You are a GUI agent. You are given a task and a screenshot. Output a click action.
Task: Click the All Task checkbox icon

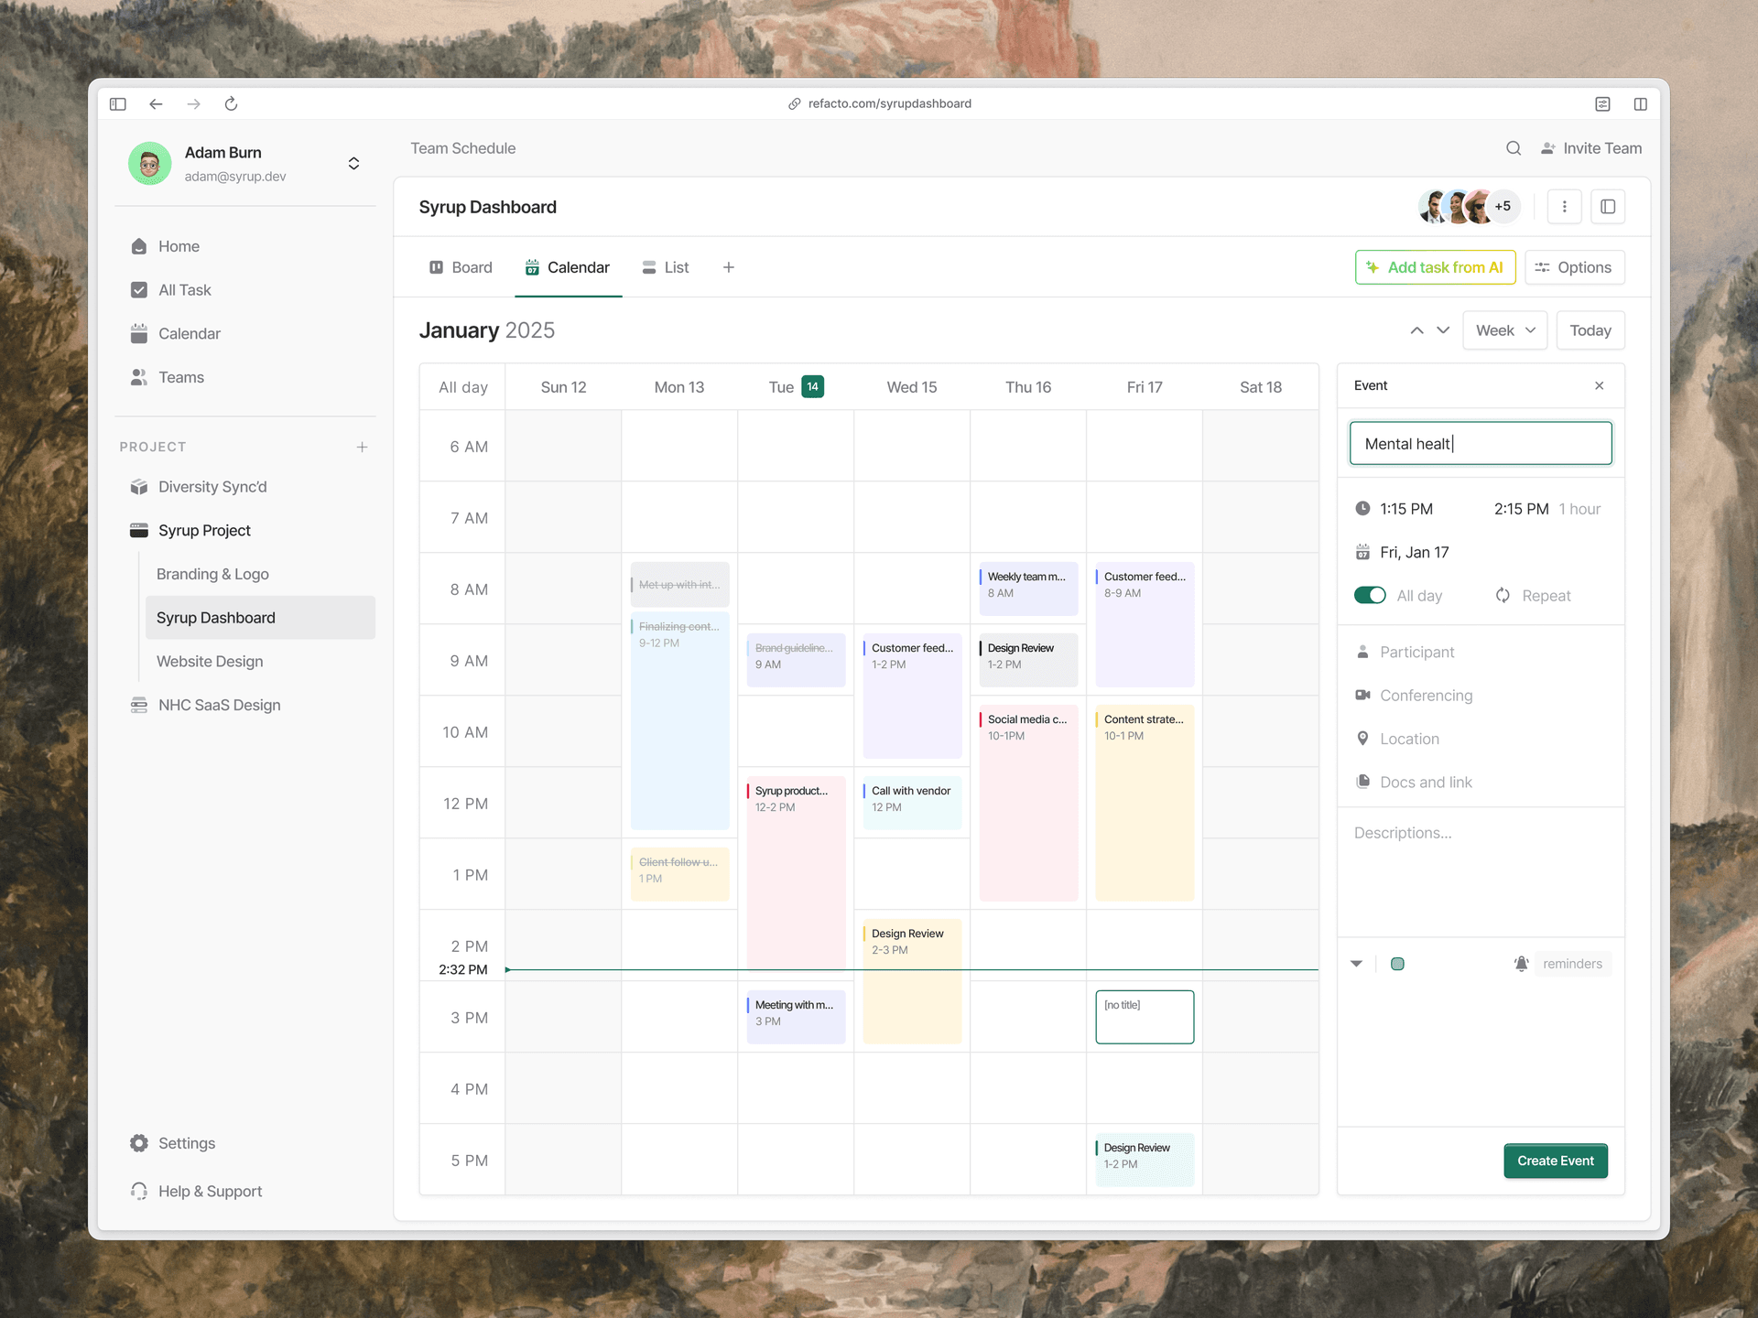139,290
